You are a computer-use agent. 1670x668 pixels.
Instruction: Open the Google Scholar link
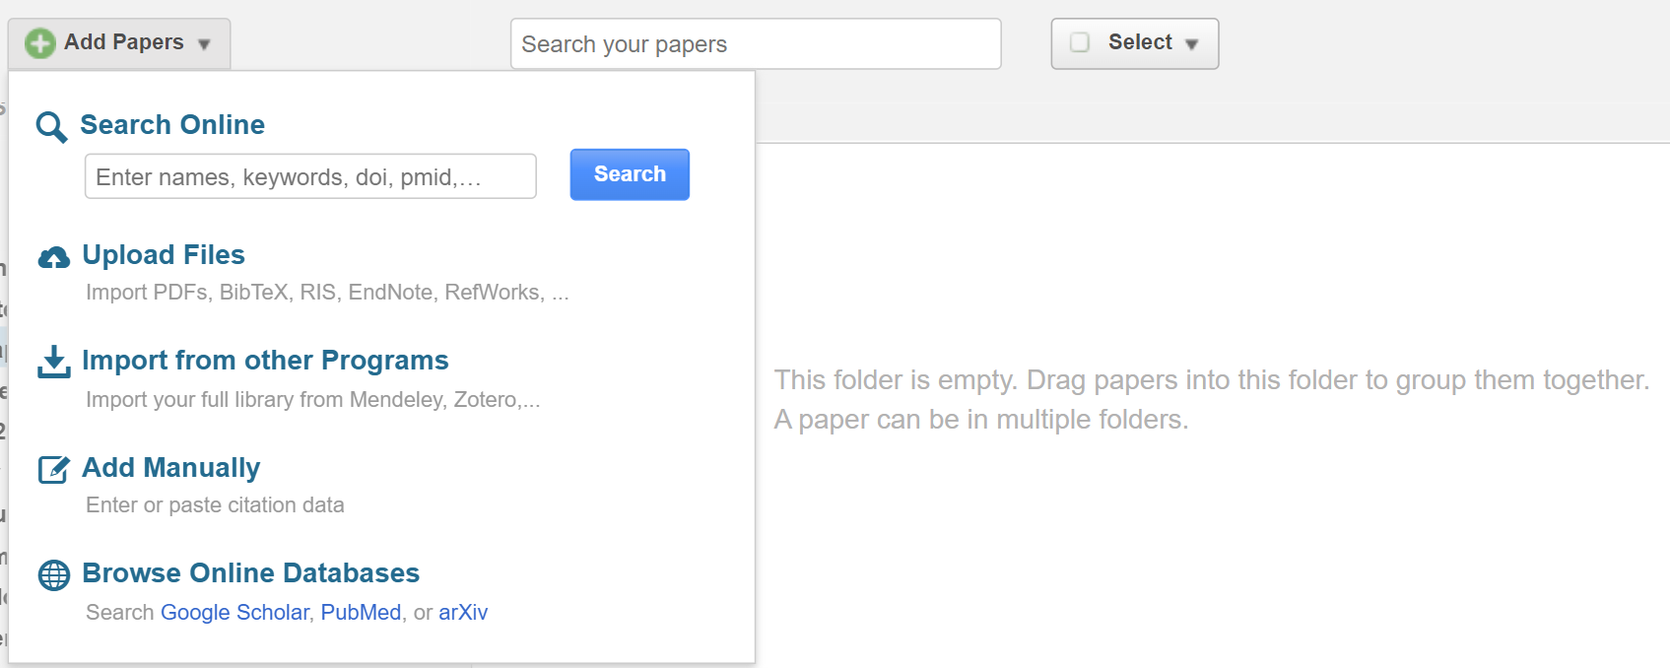tap(234, 612)
